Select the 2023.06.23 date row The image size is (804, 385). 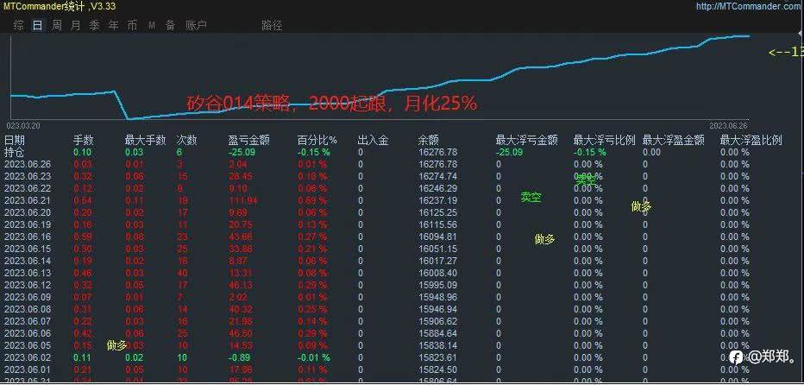pyautogui.click(x=28, y=177)
